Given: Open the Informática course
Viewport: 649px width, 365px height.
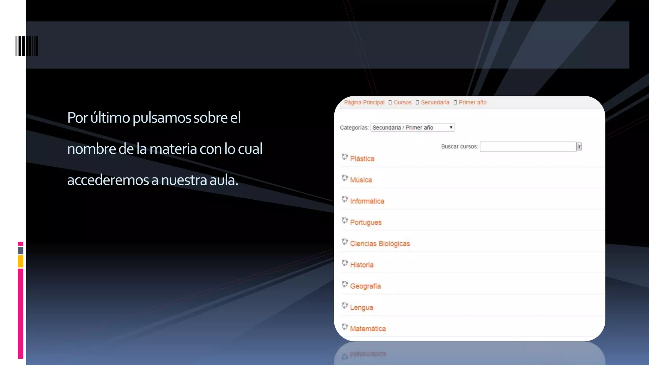Looking at the screenshot, I should [367, 201].
